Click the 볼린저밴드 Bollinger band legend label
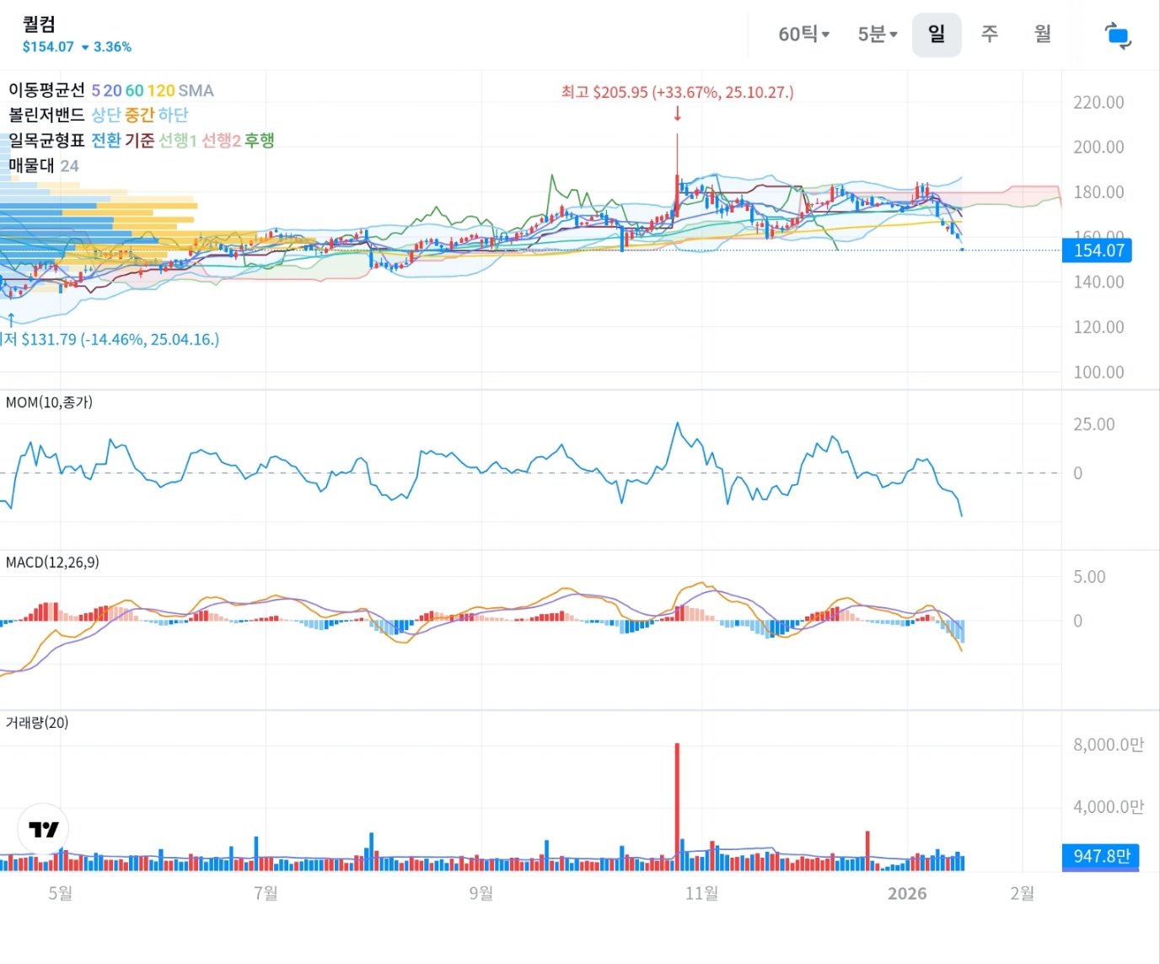Viewport: 1160px width, 964px height. (46, 115)
